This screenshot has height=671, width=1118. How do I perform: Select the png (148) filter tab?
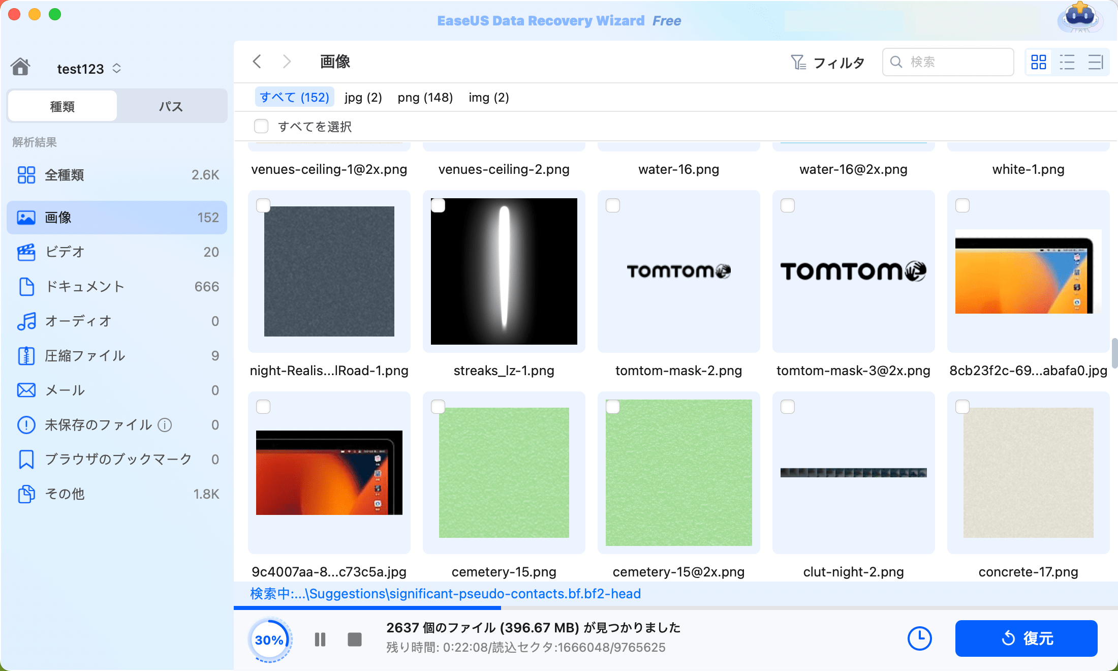tap(425, 97)
